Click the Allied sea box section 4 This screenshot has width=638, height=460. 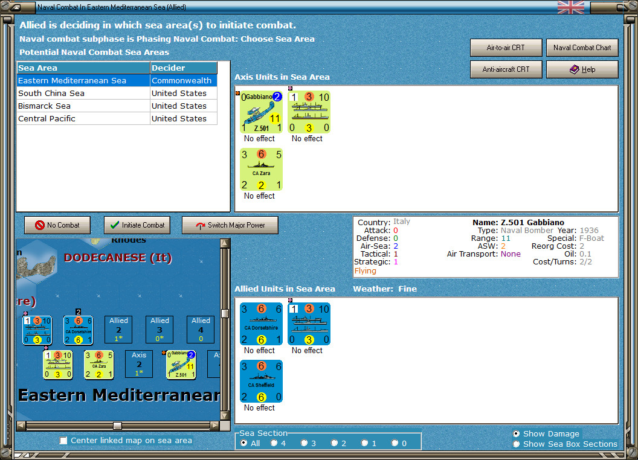[201, 330]
